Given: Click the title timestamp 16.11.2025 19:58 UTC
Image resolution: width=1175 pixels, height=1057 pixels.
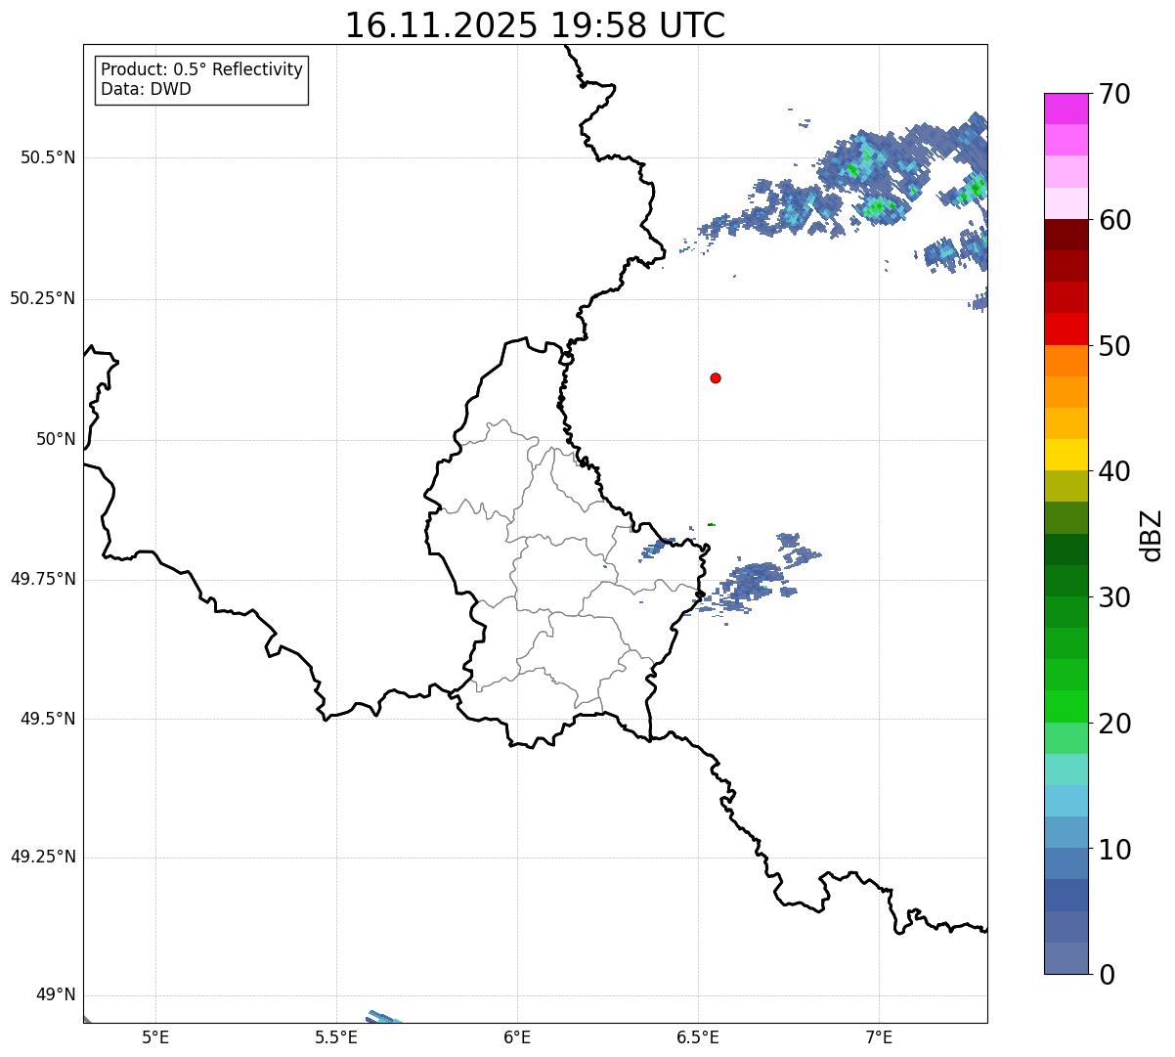Looking at the screenshot, I should 535,25.
